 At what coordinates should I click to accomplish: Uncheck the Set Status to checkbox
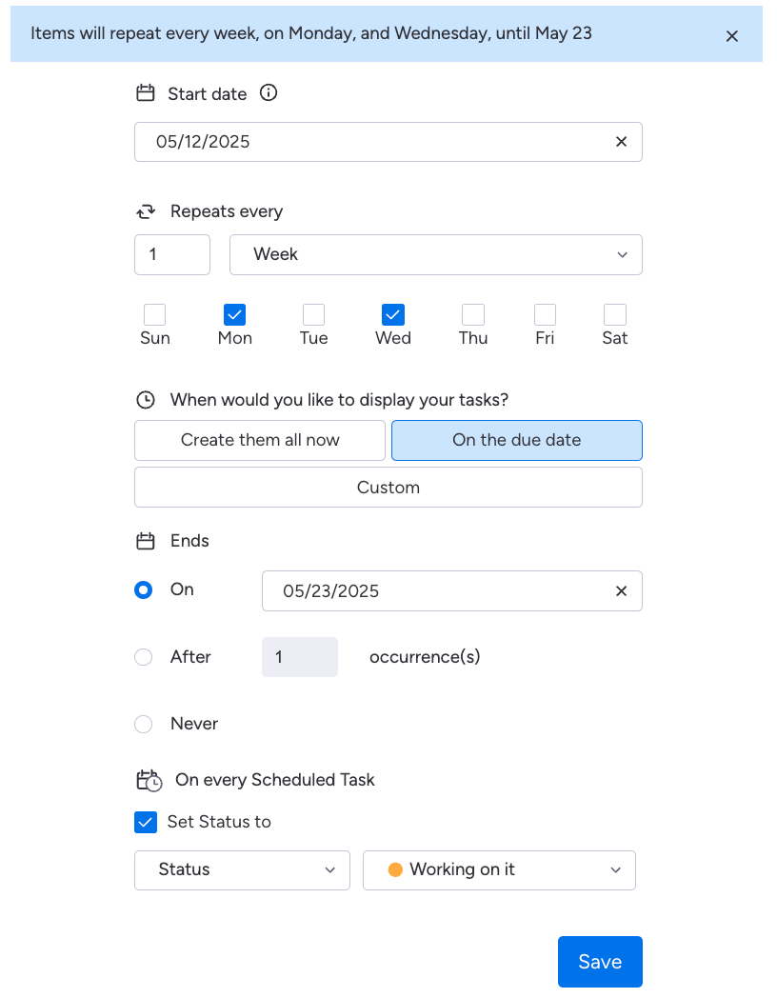[146, 821]
